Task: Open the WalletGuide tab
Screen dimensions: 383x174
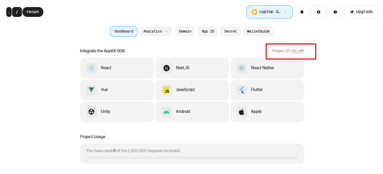Action: coord(258,31)
